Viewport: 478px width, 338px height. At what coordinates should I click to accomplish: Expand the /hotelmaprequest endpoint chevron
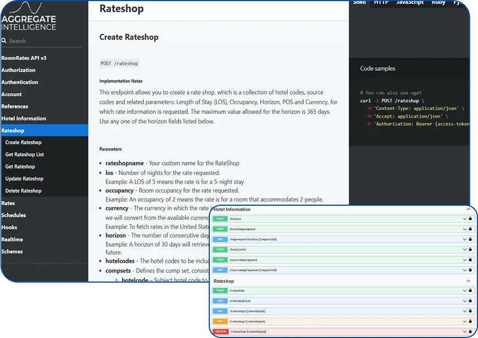click(465, 229)
